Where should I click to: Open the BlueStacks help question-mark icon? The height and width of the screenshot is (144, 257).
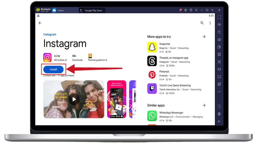[191, 10]
